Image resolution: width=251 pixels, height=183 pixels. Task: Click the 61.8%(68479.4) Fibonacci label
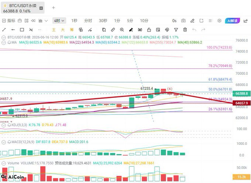pyautogui.click(x=220, y=79)
